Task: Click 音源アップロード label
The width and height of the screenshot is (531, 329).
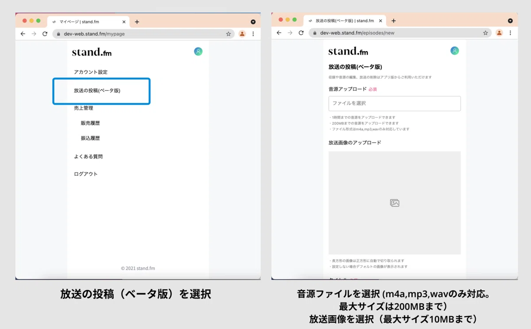Action: tap(348, 89)
